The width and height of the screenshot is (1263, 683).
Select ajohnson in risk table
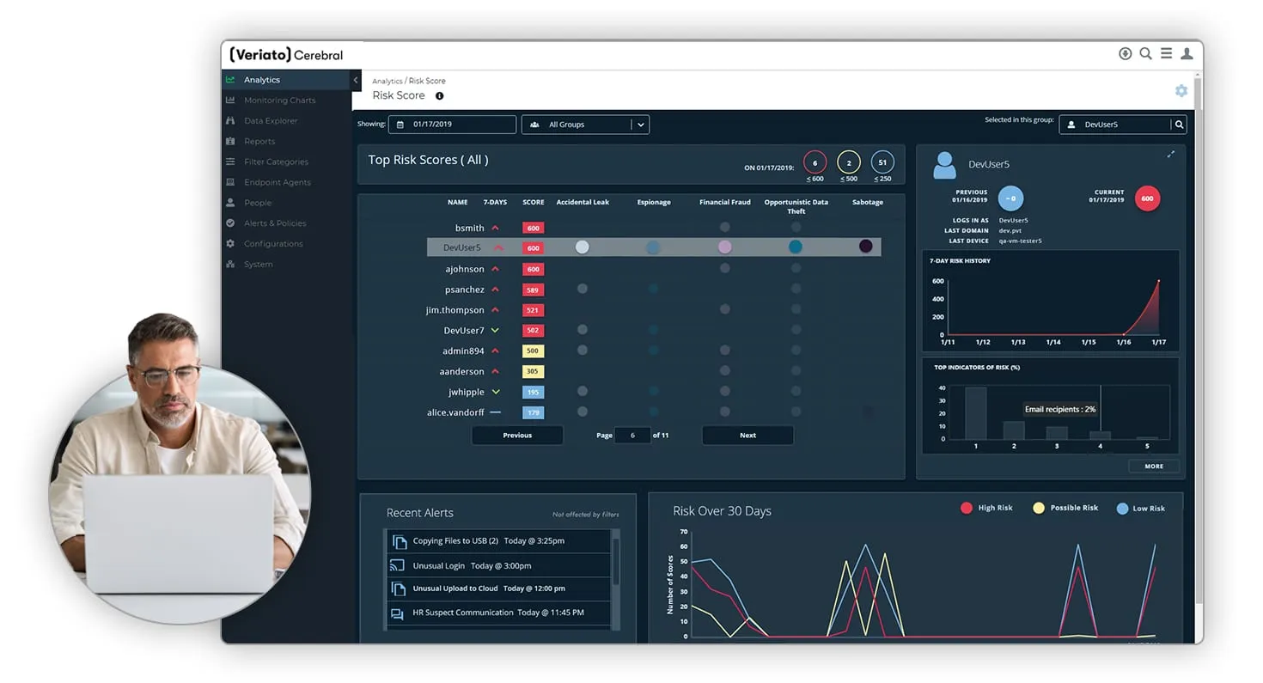pyautogui.click(x=465, y=269)
